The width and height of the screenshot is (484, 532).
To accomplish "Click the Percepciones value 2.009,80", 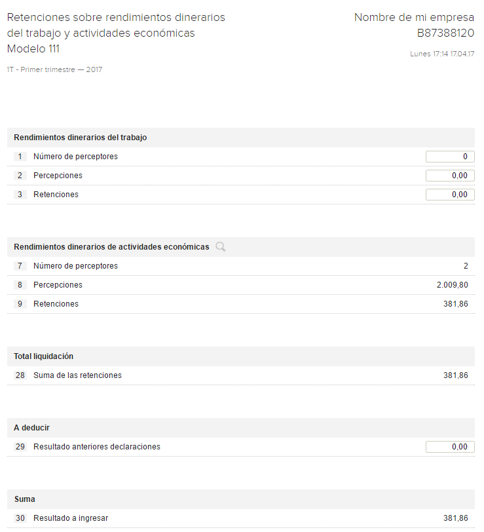I will pos(452,285).
